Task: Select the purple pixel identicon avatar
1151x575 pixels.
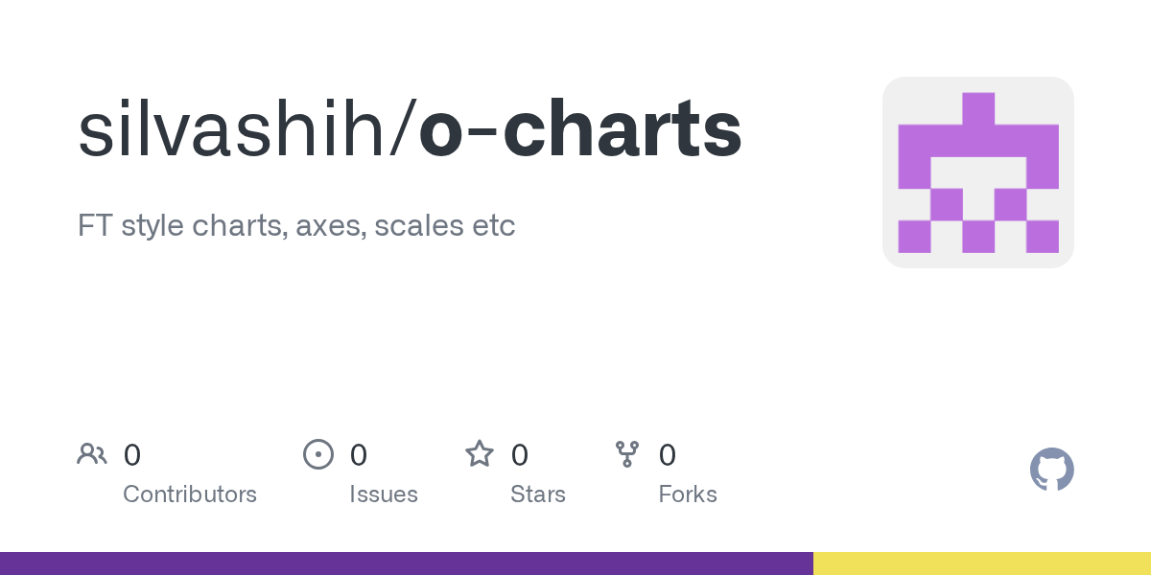Action: pos(978,172)
